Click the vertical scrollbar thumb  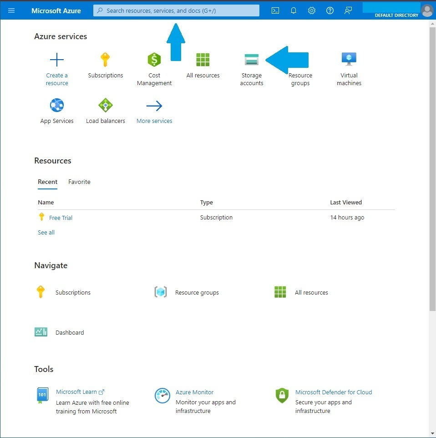point(432,169)
